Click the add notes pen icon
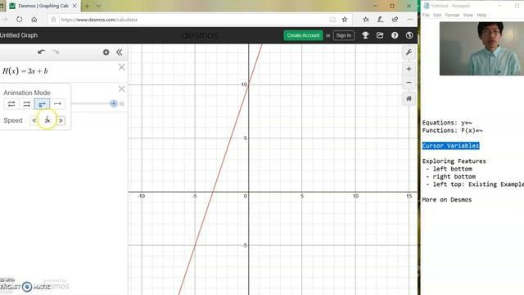Viewport: 524px width, 295px height. pos(380,20)
